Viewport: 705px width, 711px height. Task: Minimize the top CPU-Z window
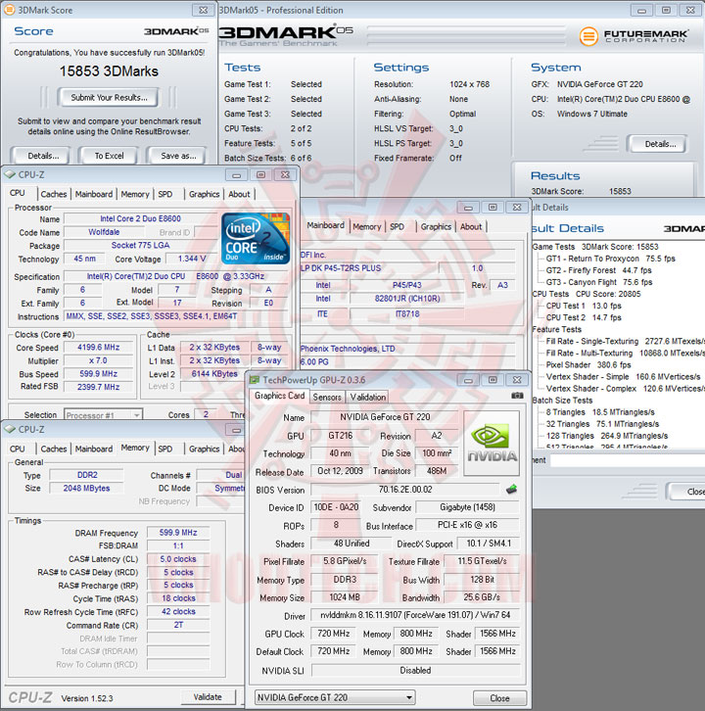point(236,175)
